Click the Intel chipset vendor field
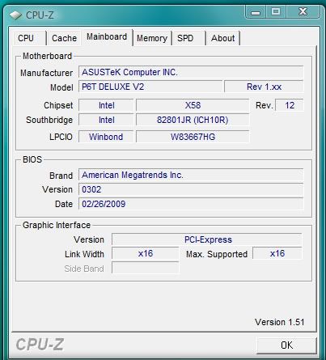326x360 pixels. pos(106,105)
